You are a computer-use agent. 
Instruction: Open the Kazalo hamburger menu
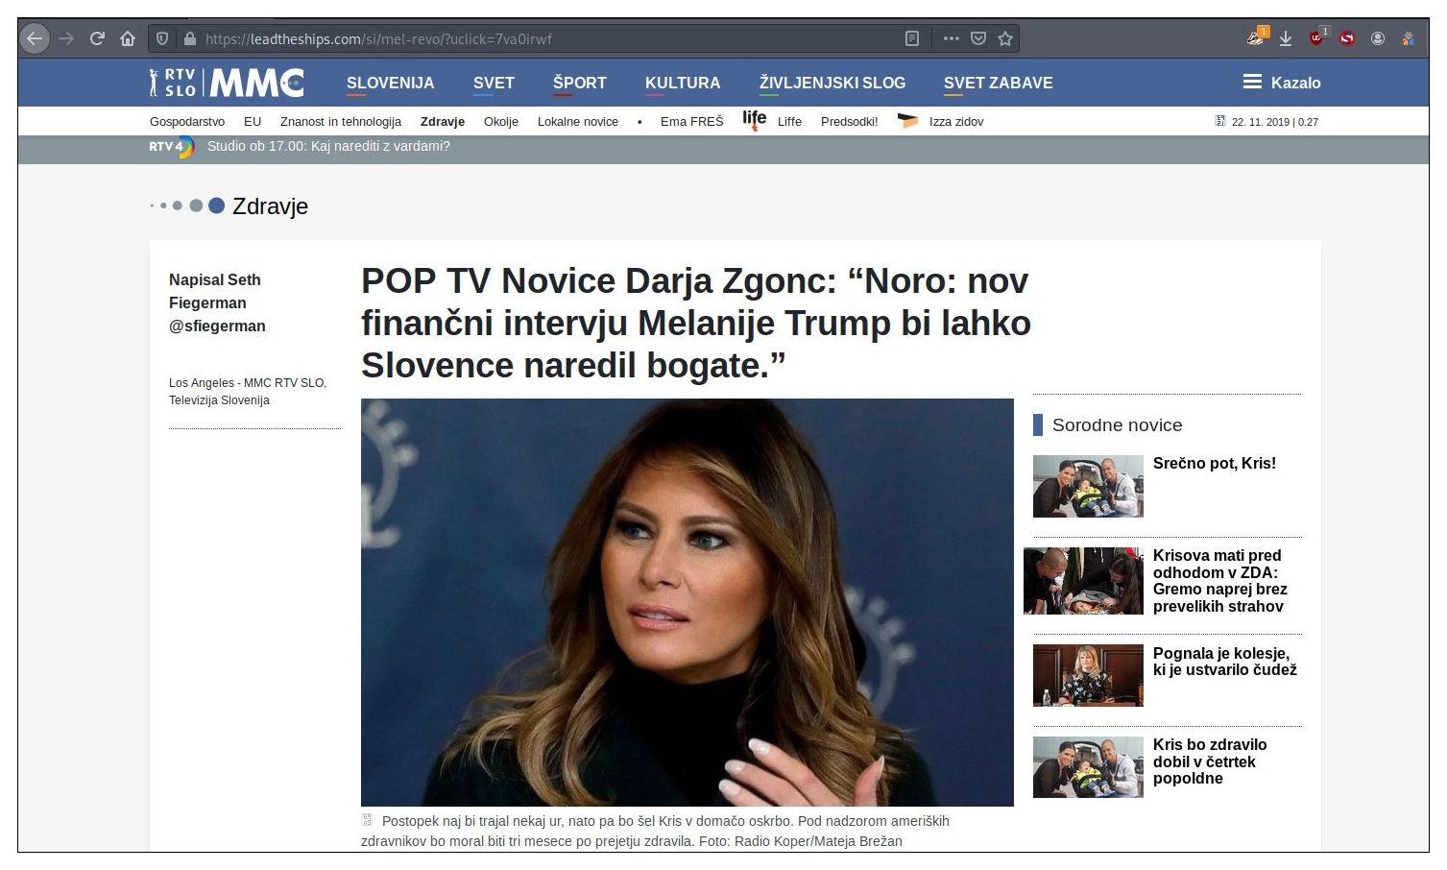click(1282, 83)
